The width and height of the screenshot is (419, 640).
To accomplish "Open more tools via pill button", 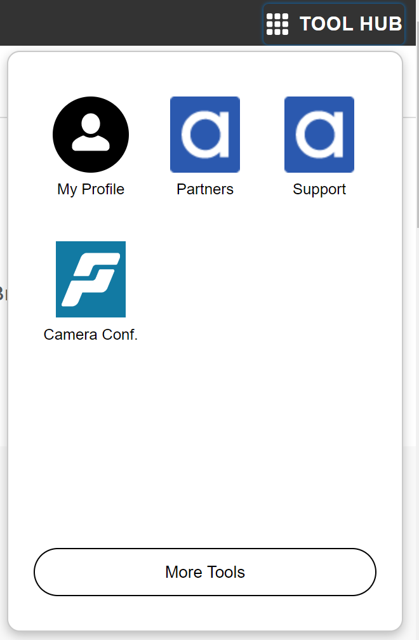I will pos(204,572).
